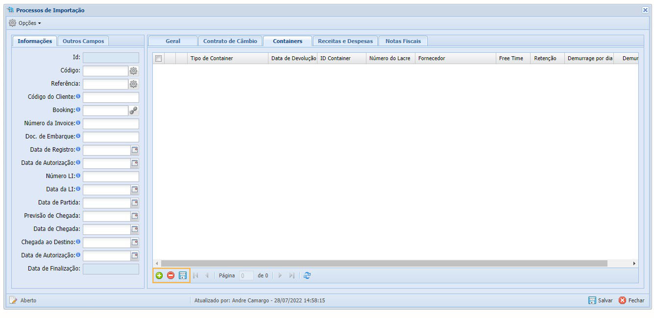
Task: Sort by Tipo de Container column
Action: pos(228,58)
